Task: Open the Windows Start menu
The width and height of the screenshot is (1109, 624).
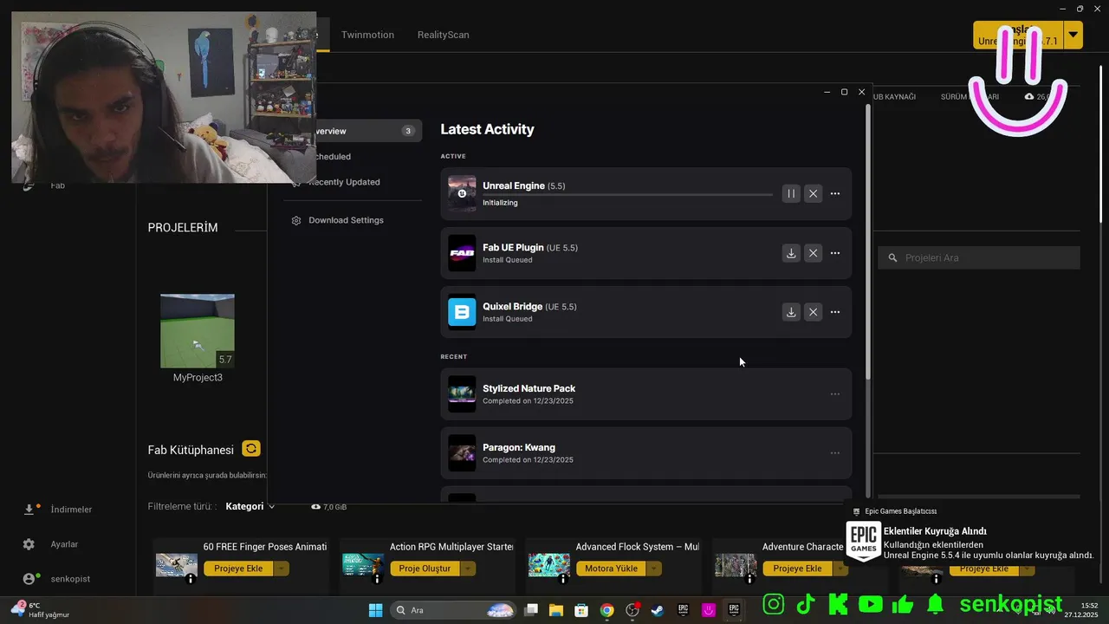Action: click(x=375, y=610)
